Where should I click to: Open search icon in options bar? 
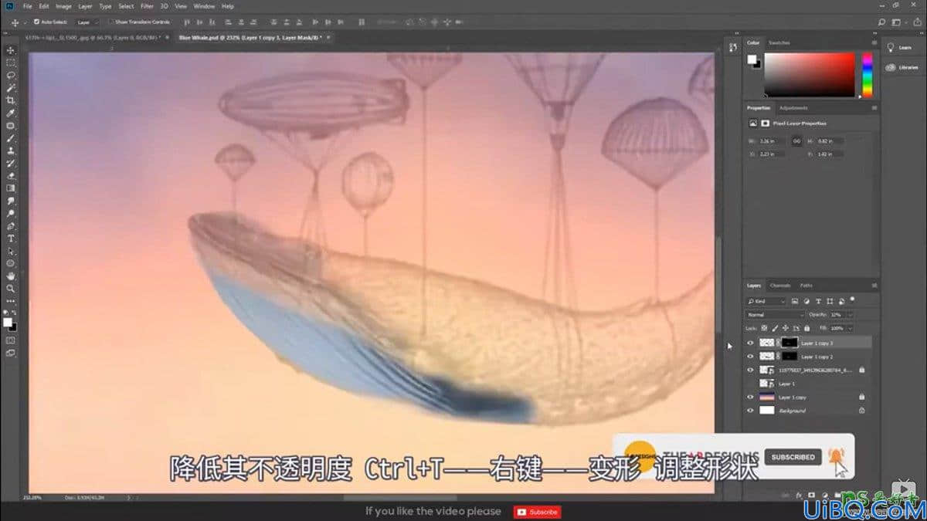pos(882,22)
